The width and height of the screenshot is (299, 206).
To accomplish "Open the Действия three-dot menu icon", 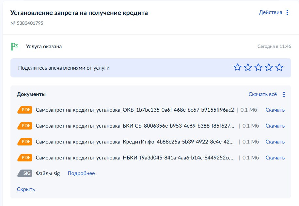I will pyautogui.click(x=287, y=13).
